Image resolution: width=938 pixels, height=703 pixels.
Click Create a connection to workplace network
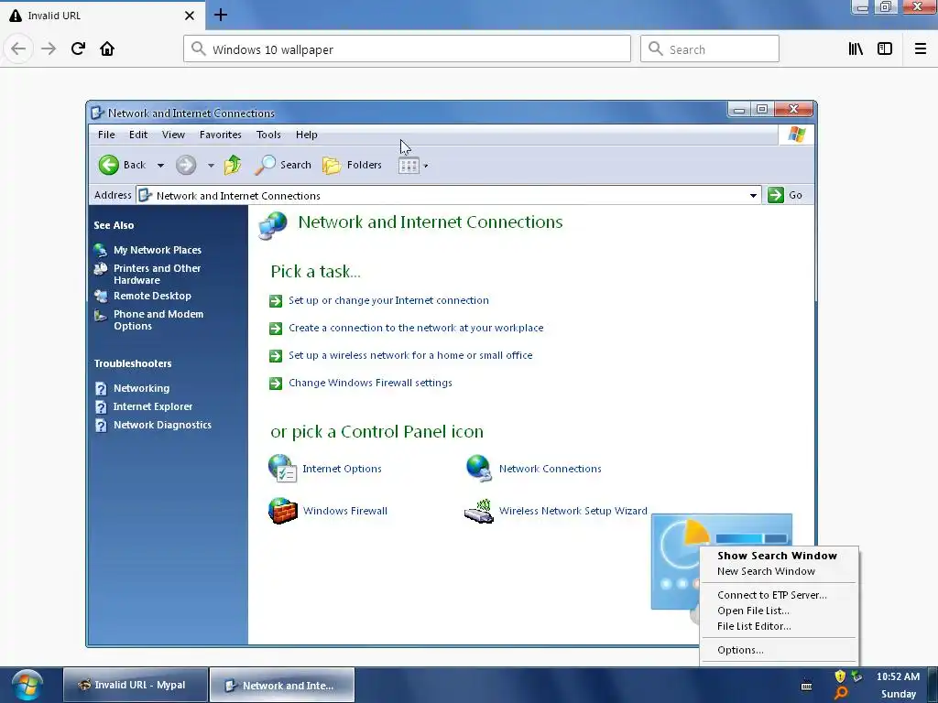pyautogui.click(x=416, y=328)
